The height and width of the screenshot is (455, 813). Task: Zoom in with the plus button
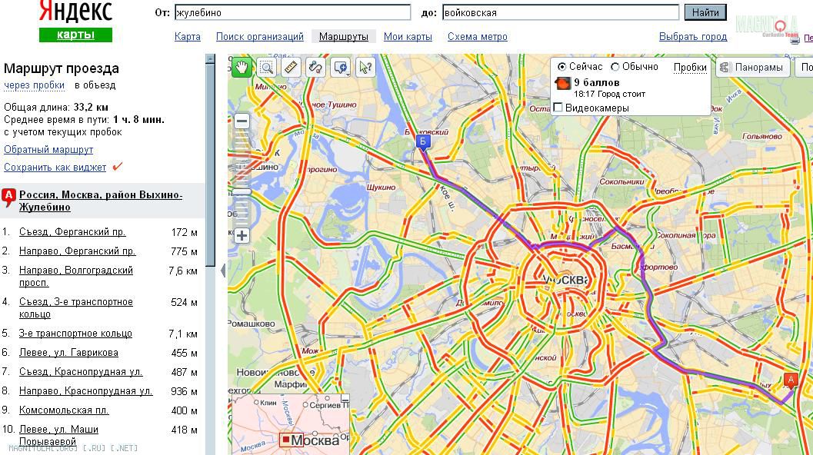[x=242, y=236]
